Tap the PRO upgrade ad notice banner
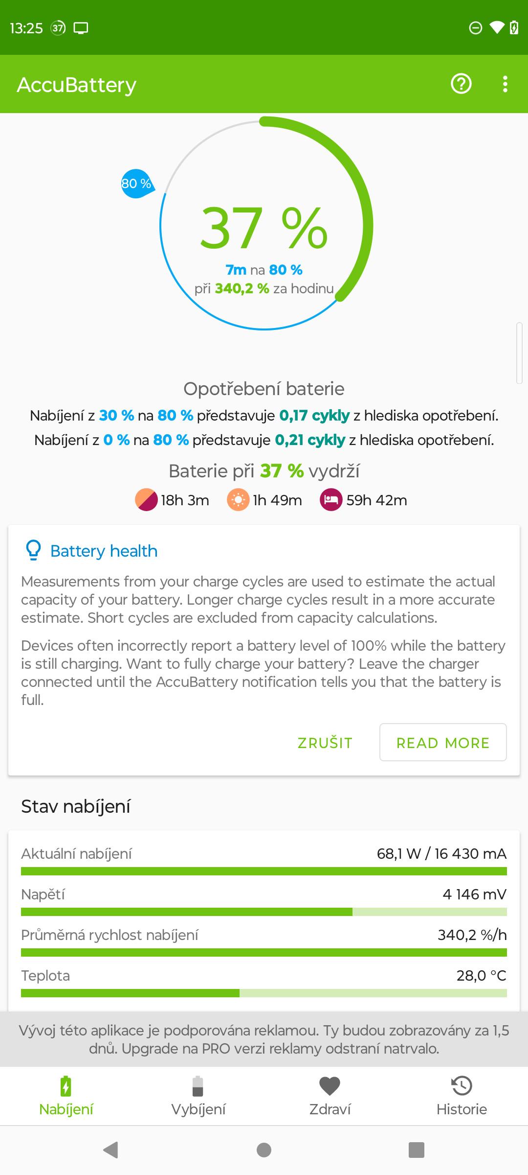This screenshot has height=1175, width=528. [264, 1039]
